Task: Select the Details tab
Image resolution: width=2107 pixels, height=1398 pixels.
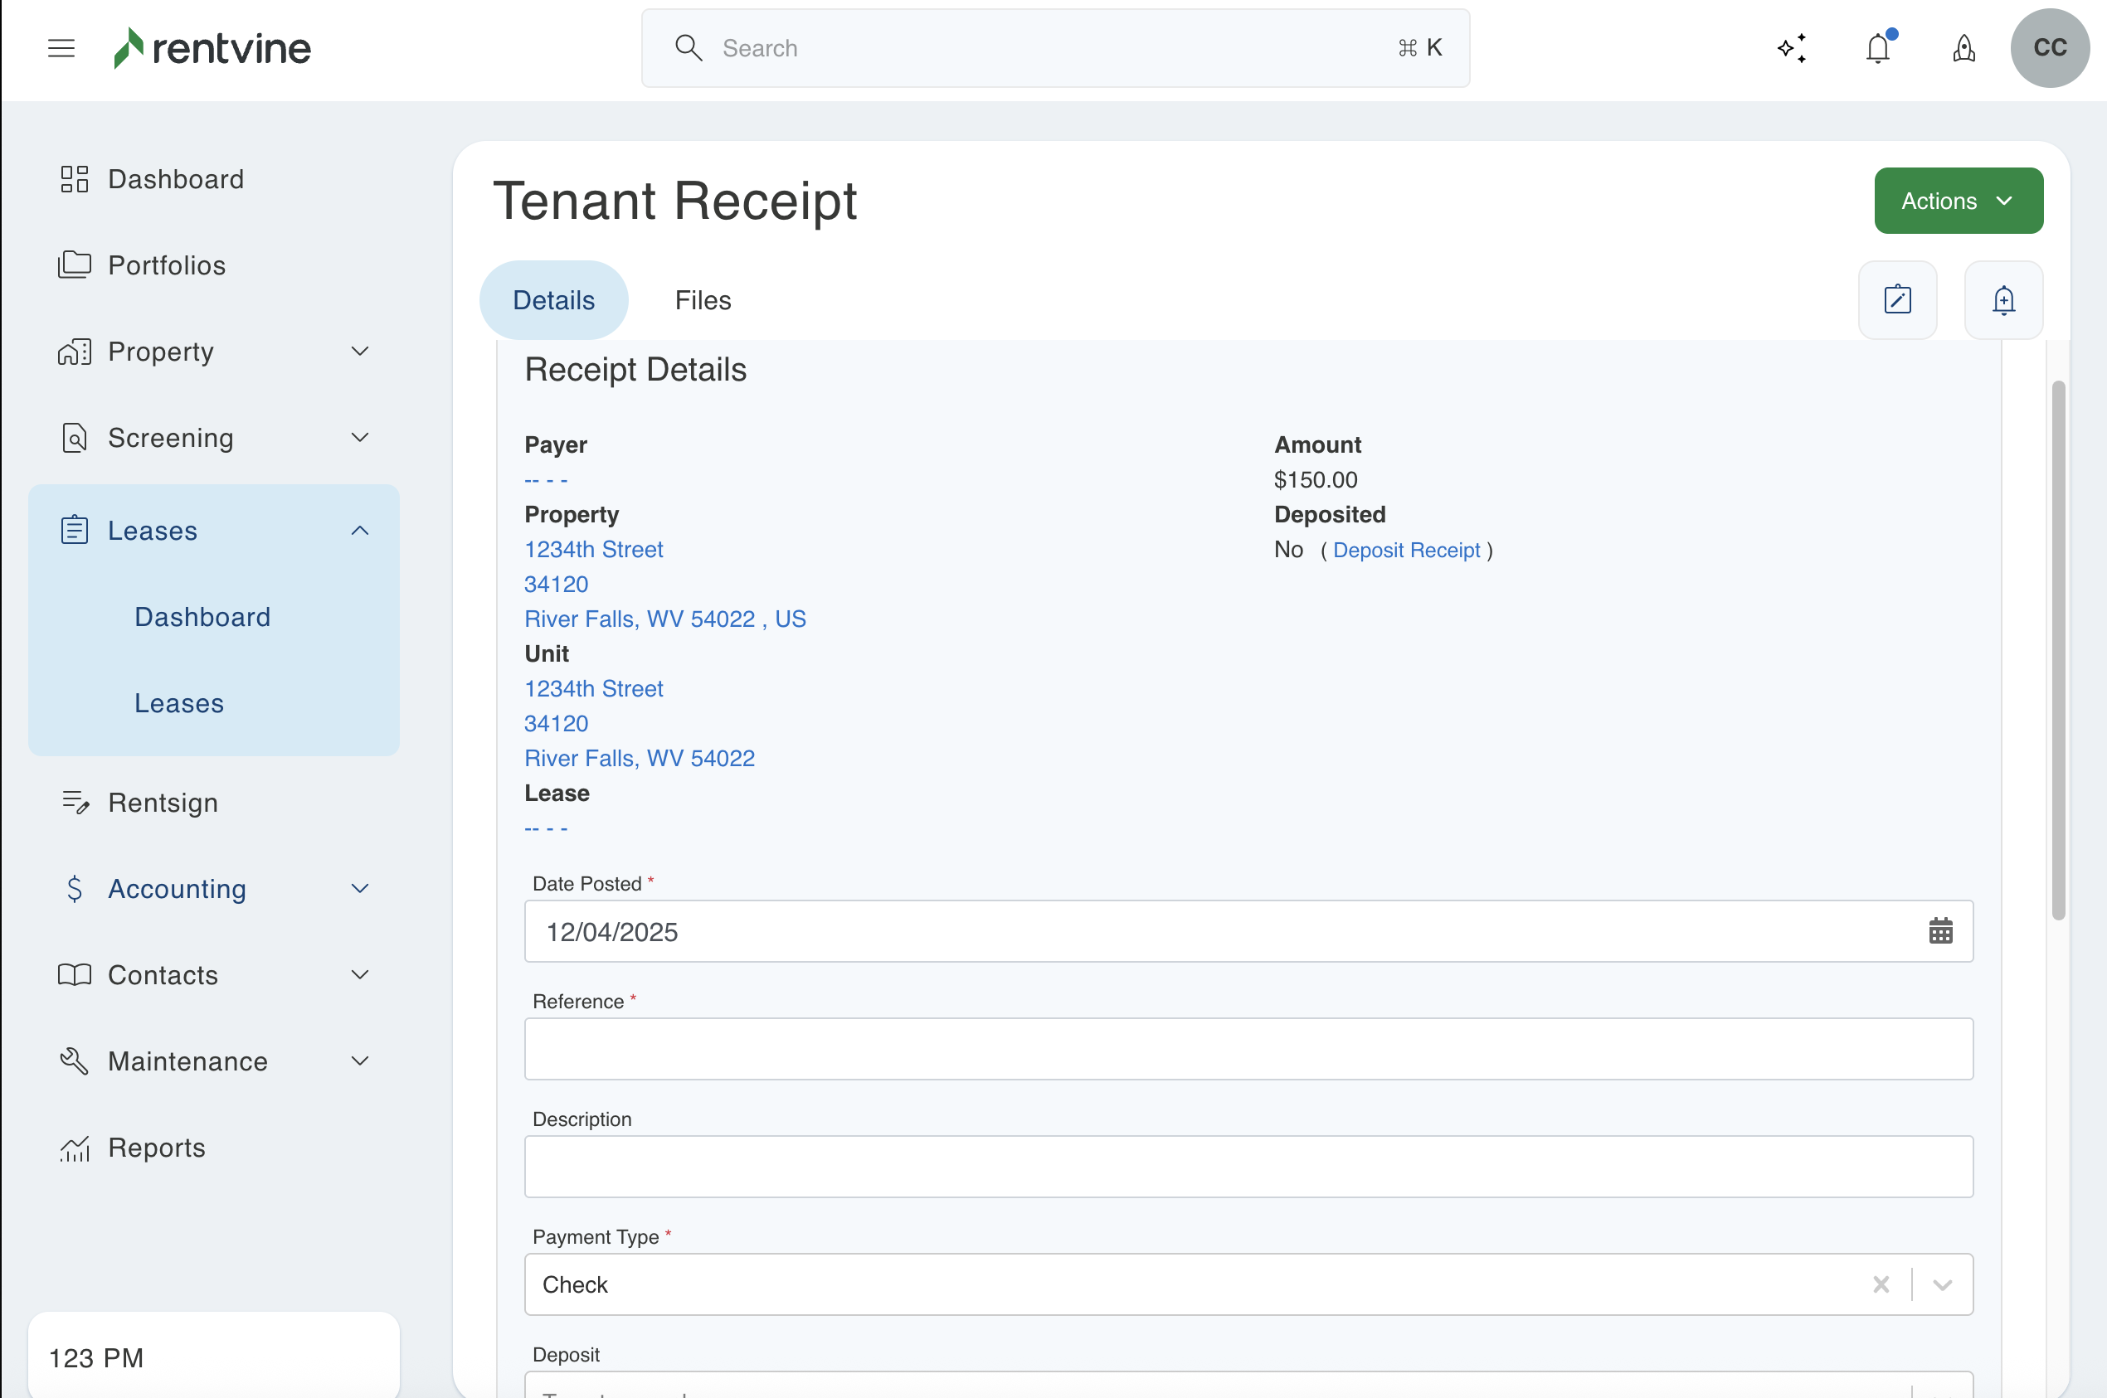Action: [553, 300]
